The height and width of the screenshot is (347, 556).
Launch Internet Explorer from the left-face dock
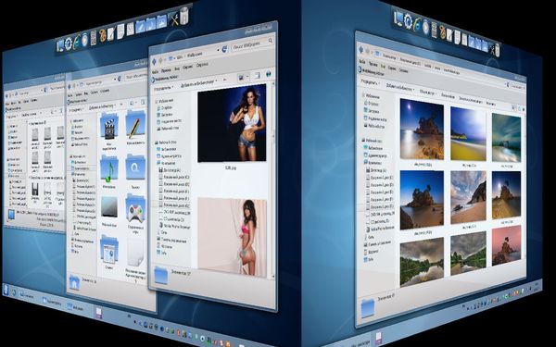pyautogui.click(x=76, y=42)
